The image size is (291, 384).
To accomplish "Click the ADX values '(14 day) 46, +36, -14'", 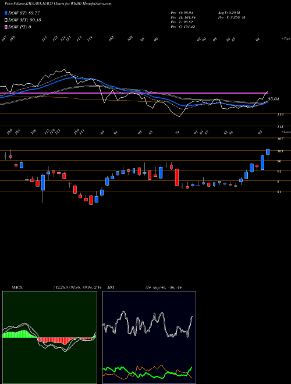I will tap(163, 287).
